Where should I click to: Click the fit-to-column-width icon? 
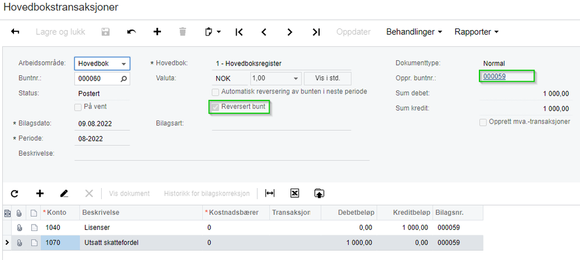pos(270,193)
